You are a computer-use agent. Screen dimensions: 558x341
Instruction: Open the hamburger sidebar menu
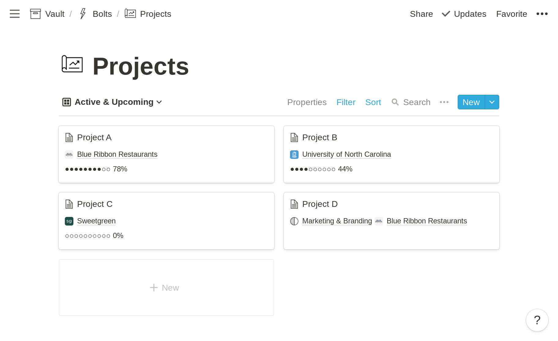pyautogui.click(x=14, y=14)
